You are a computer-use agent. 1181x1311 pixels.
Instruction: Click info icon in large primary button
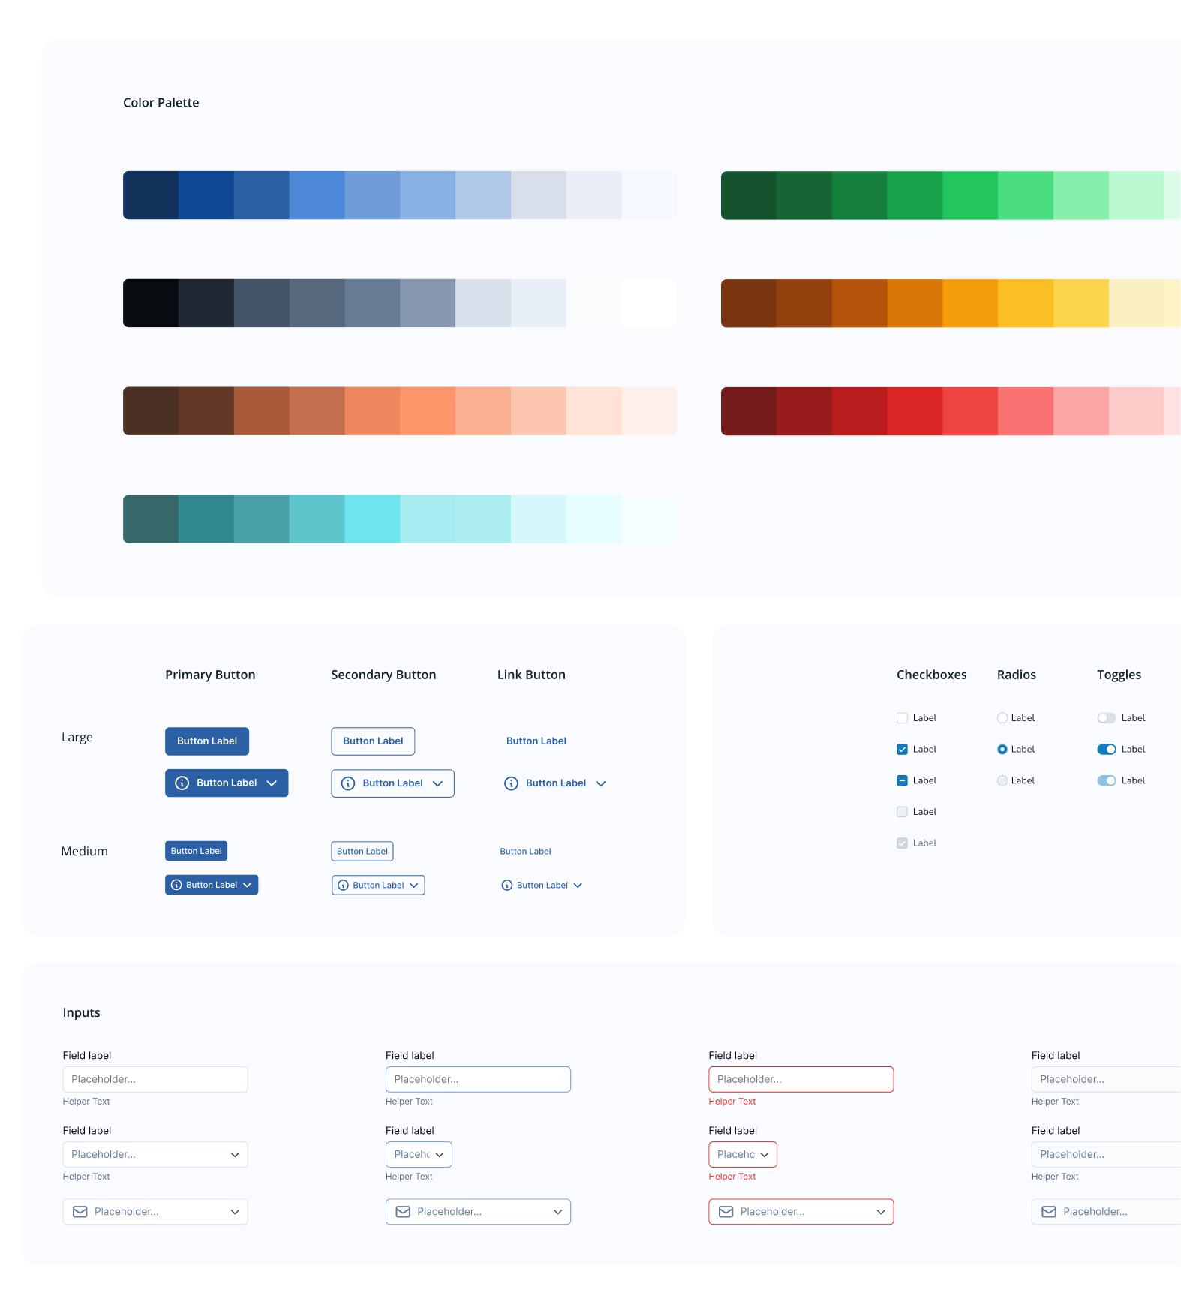[x=182, y=783]
